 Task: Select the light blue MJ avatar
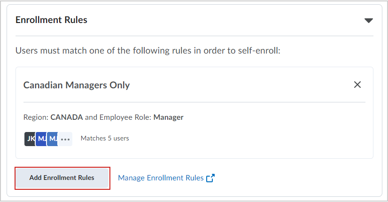(52, 139)
